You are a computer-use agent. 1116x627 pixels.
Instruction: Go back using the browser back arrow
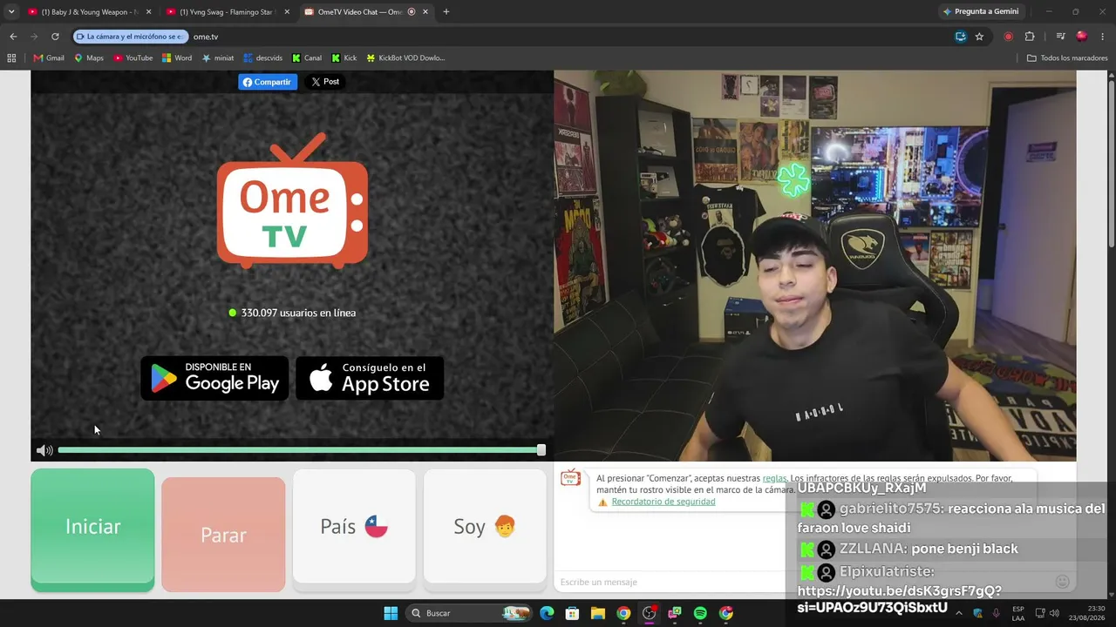(13, 37)
